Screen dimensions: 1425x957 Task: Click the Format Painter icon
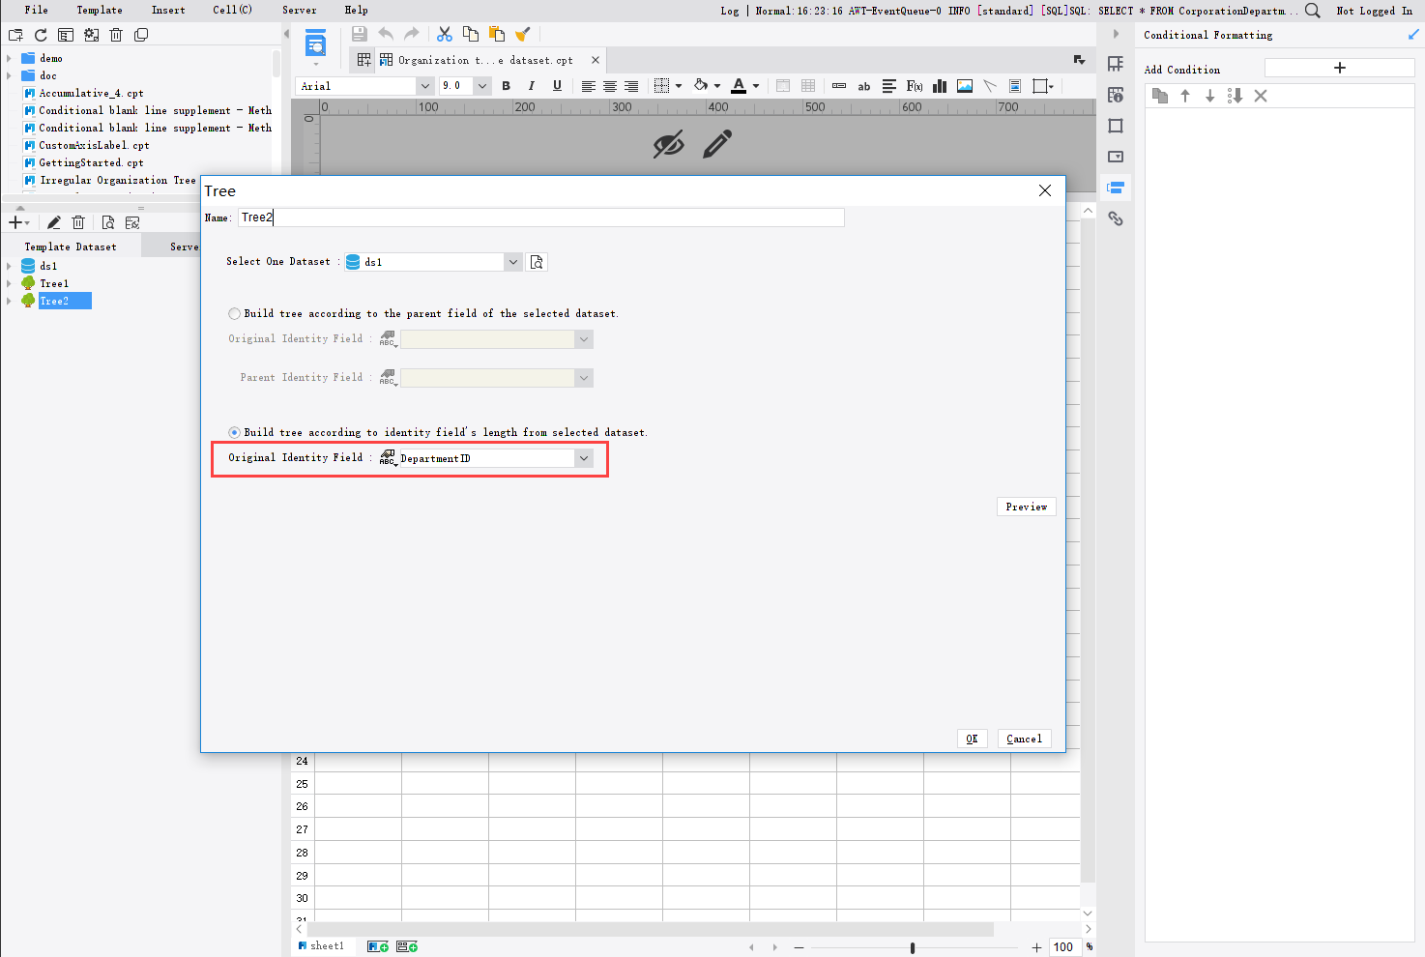click(x=523, y=34)
